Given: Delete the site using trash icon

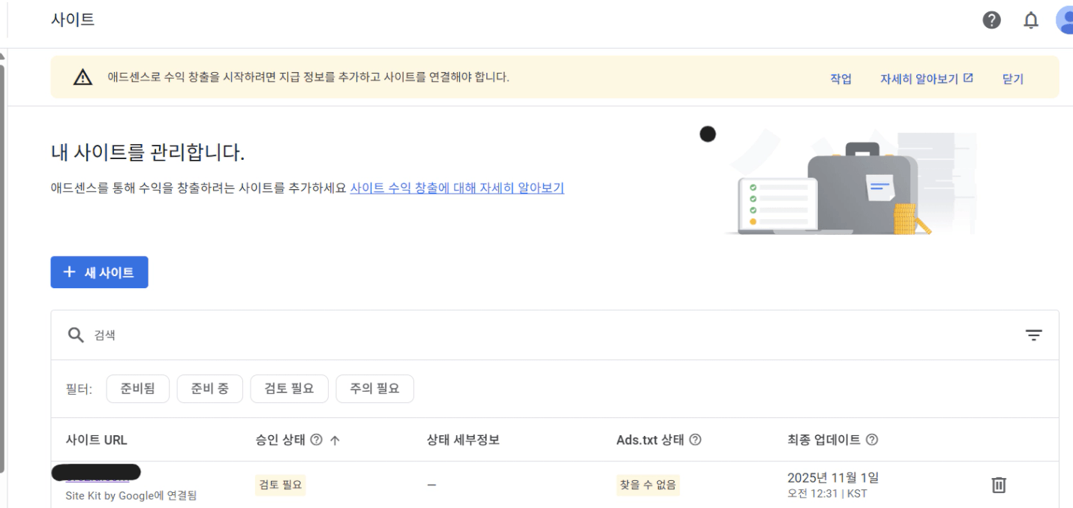Looking at the screenshot, I should 999,485.
